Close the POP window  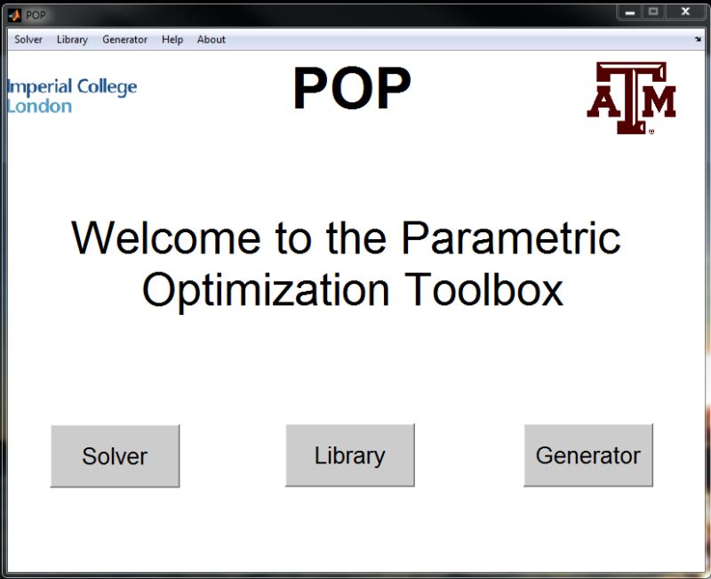684,12
